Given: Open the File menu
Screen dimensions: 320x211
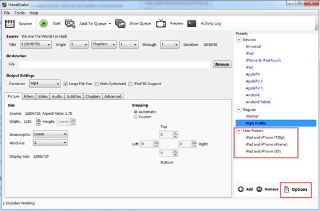Looking at the screenshot, I should 7,13.
